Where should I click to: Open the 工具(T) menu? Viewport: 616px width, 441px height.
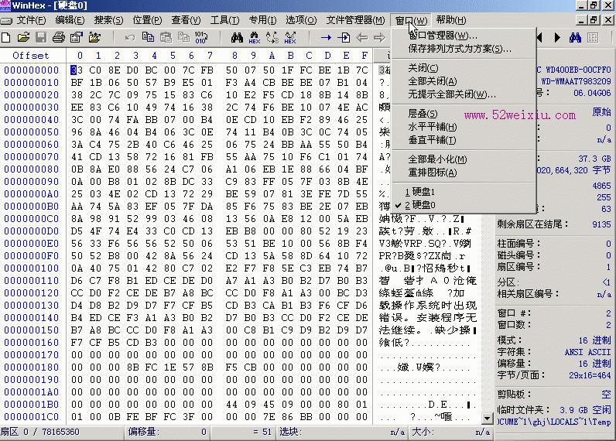tap(224, 20)
